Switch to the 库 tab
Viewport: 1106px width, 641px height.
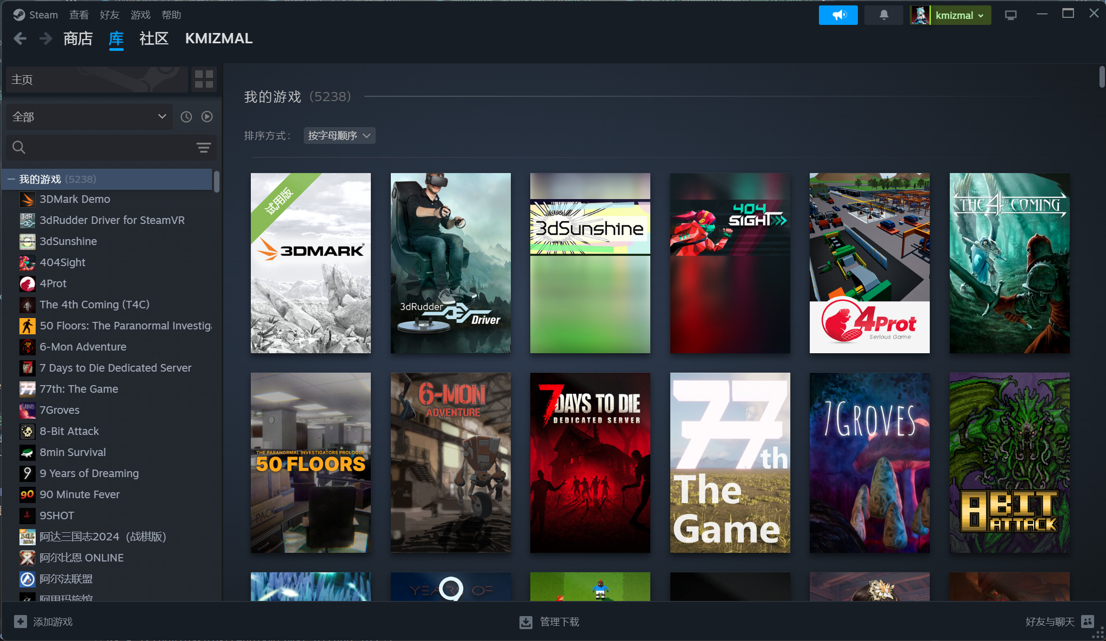coord(116,38)
